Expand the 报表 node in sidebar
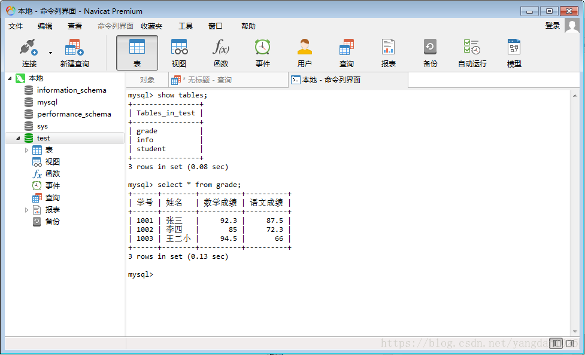Image resolution: width=585 pixels, height=355 pixels. (x=26, y=209)
